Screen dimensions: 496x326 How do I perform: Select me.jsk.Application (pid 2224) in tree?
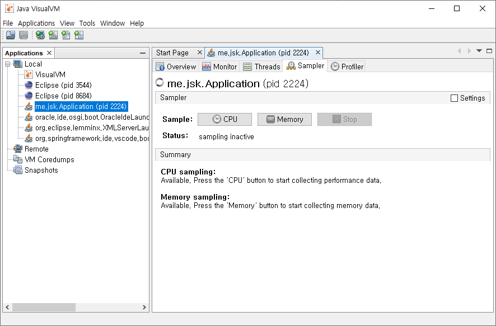click(x=81, y=106)
